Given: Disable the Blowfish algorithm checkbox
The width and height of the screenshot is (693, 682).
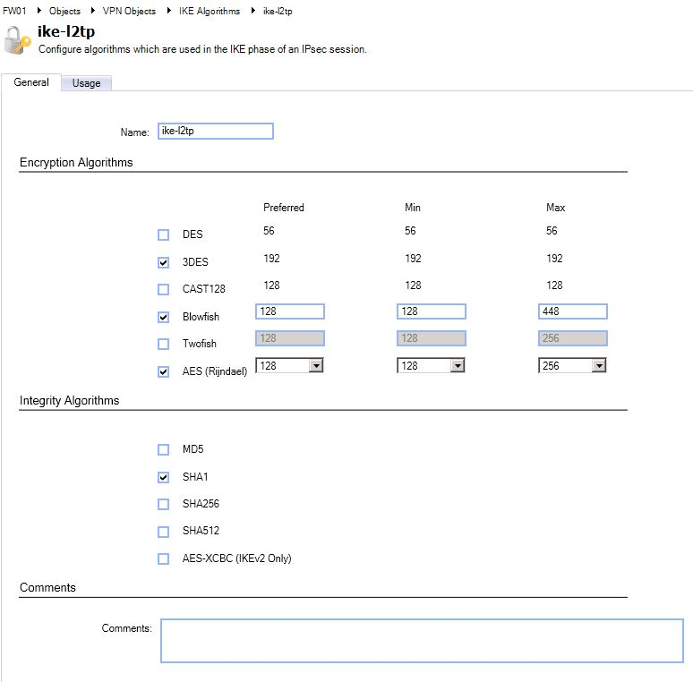Looking at the screenshot, I should 163,317.
